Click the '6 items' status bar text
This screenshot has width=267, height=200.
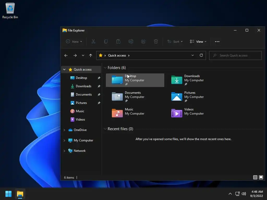click(69, 177)
